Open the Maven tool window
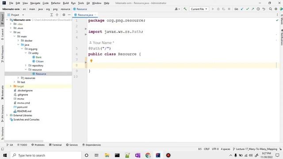Image resolution: width=283 pixels, height=159 pixels. [x=282, y=19]
